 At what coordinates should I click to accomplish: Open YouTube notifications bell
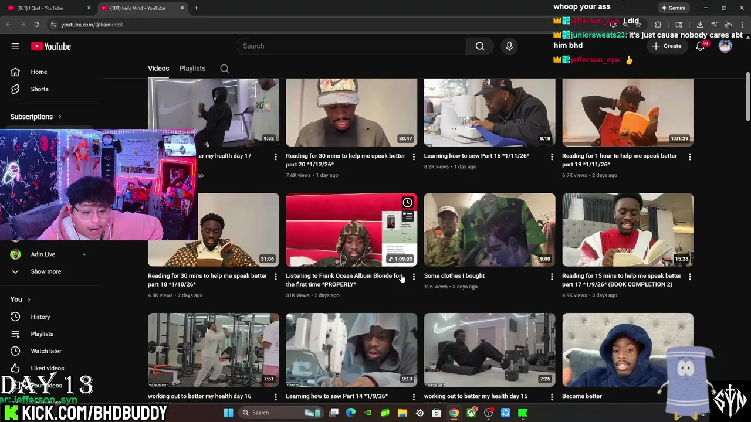700,46
